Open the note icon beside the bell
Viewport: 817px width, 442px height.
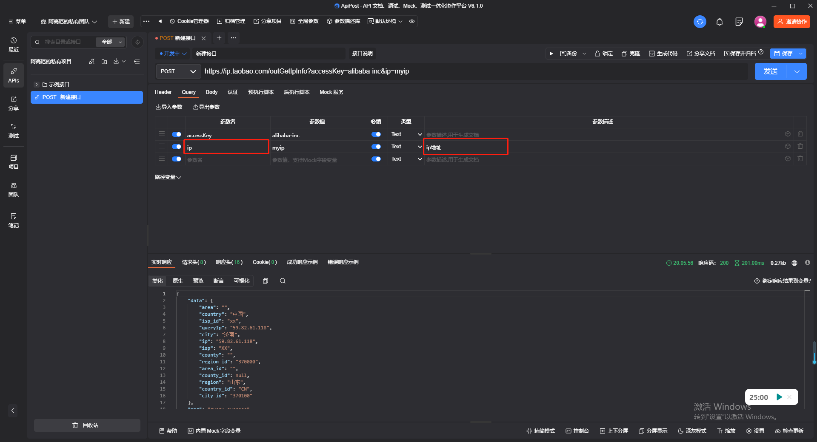tap(739, 22)
